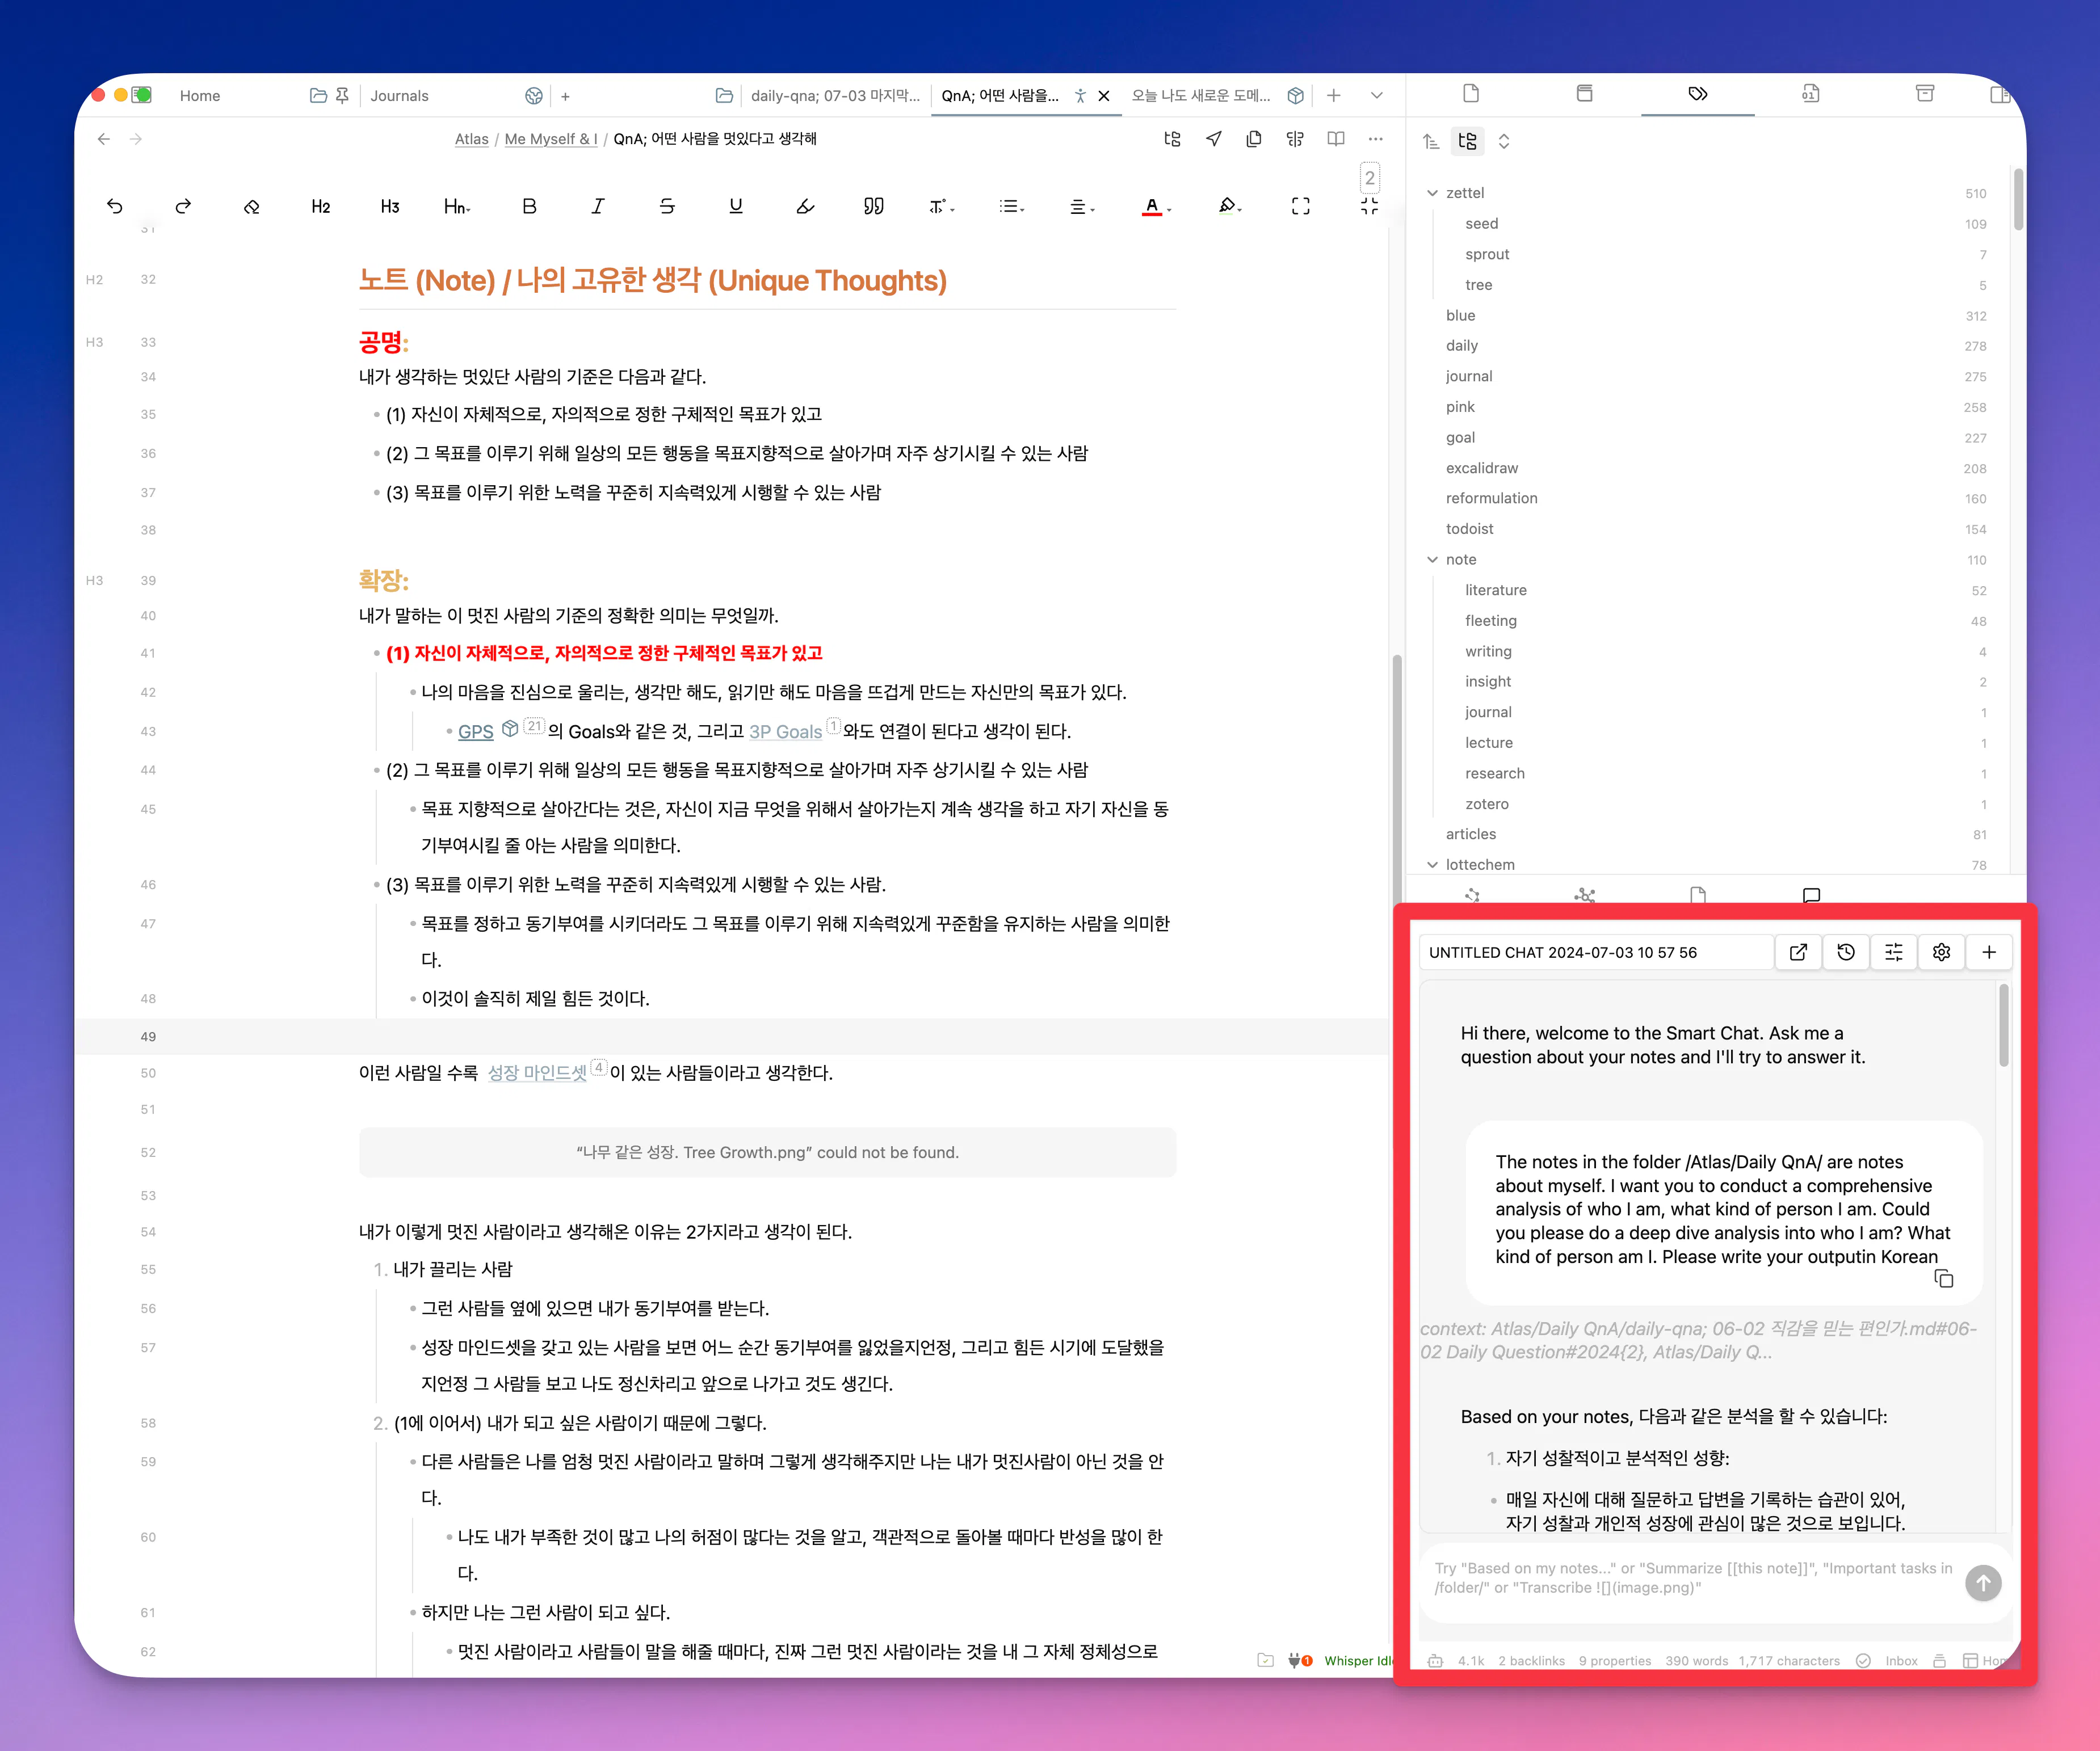
Task: Open chat history clock icon
Action: (x=1845, y=953)
